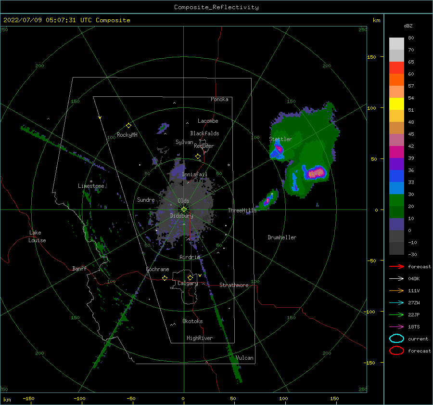The height and width of the screenshot is (405, 433).
Task: Click the Didsbury label
Action: (181, 216)
